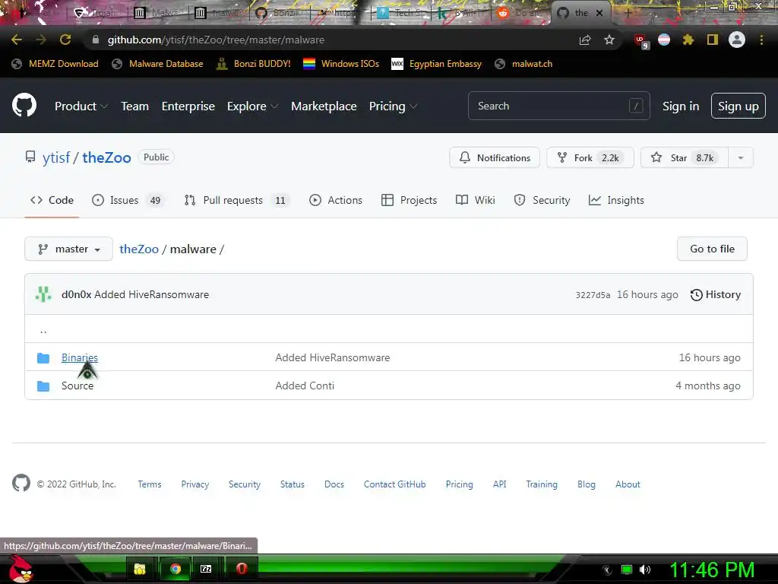Open the Source folder link
The width and height of the screenshot is (778, 584).
point(77,386)
